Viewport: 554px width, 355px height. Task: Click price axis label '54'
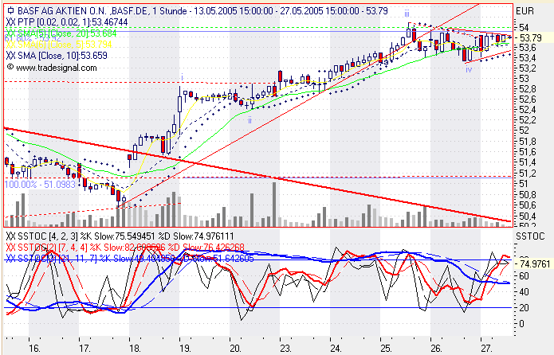(524, 28)
